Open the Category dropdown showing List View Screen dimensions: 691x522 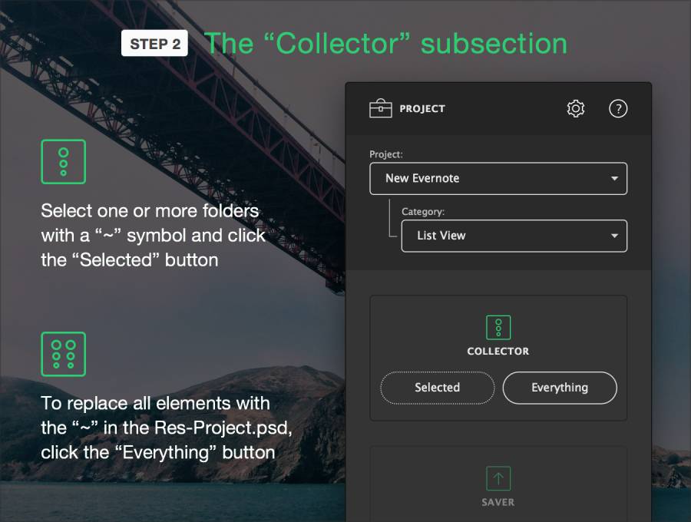514,236
